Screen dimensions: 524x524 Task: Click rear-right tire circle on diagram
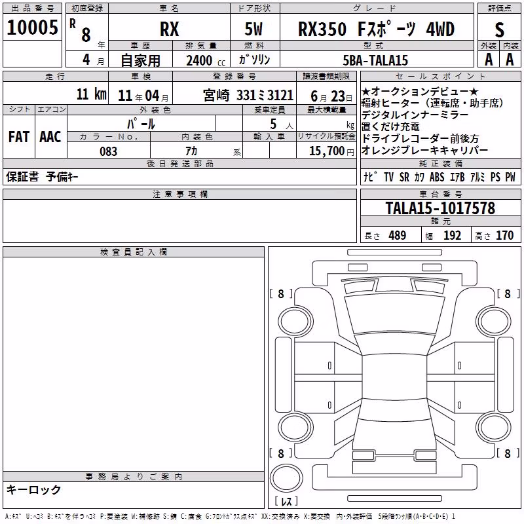[x=494, y=428]
